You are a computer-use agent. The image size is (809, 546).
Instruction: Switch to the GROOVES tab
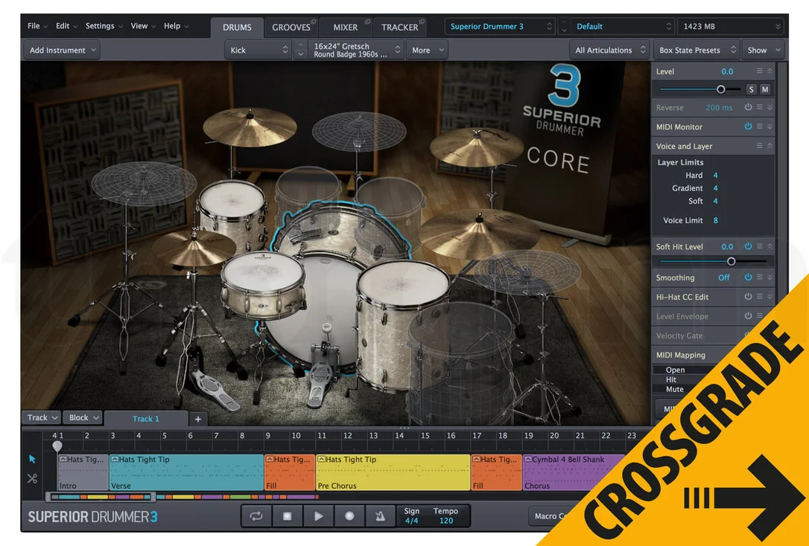[291, 28]
